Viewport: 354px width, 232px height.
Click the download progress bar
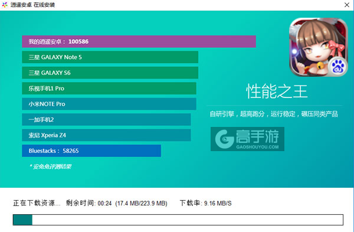pyautogui.click(x=178, y=220)
